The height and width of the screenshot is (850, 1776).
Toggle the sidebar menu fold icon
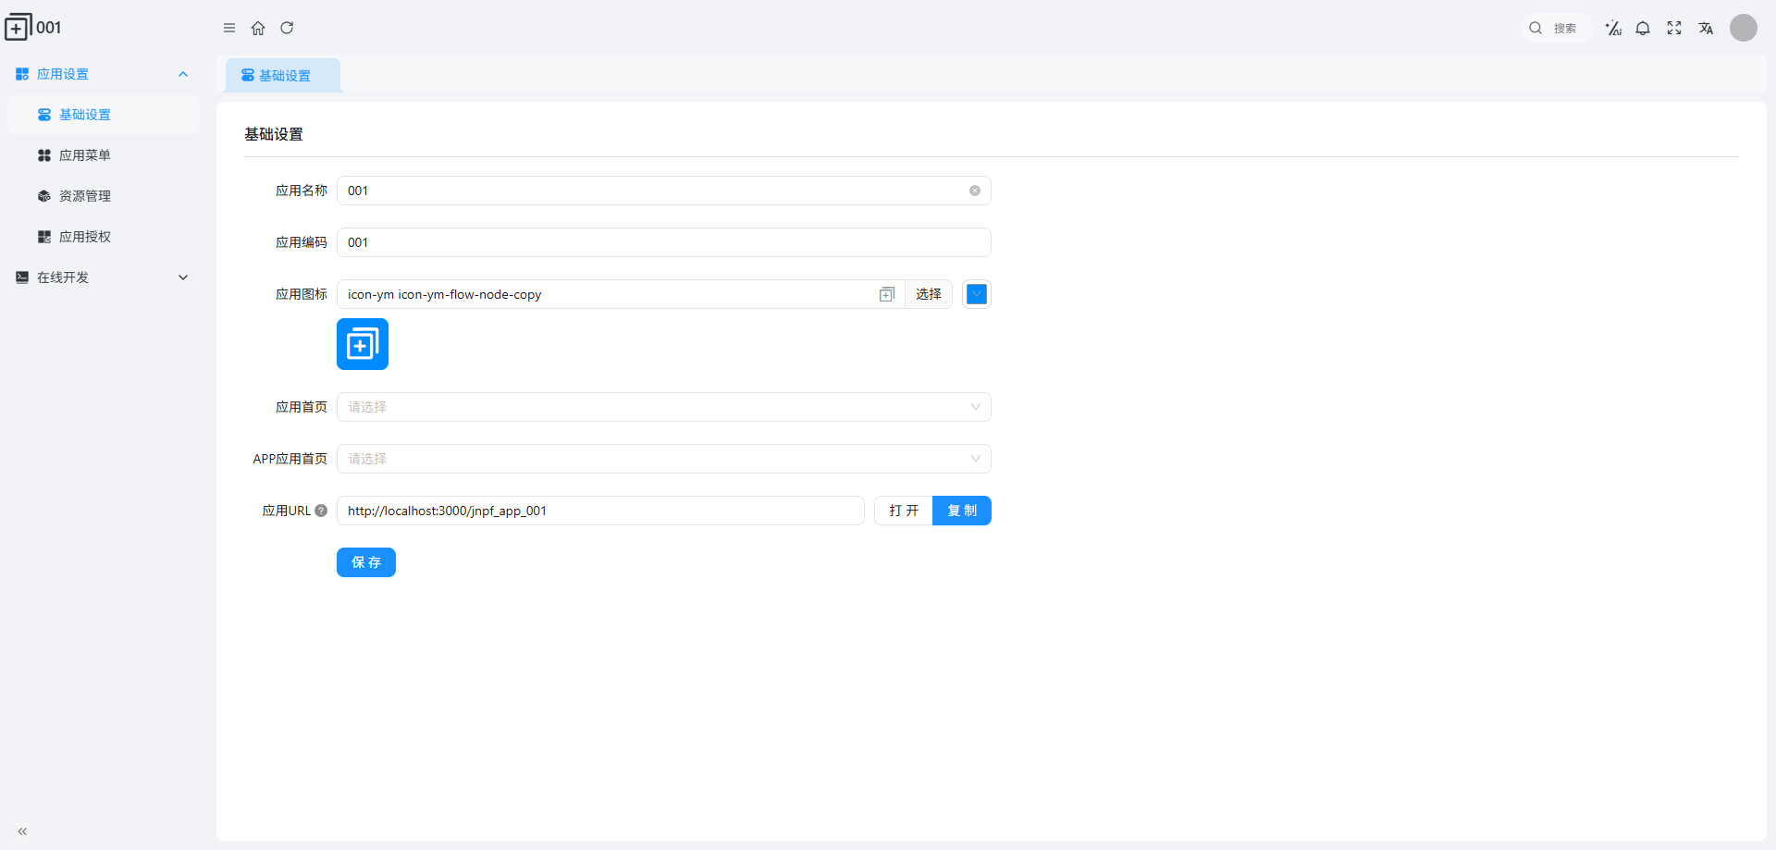229,28
